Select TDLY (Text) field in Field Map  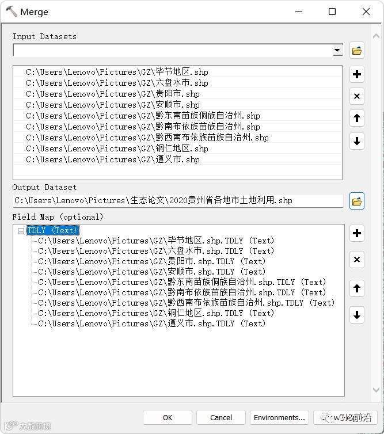click(x=52, y=230)
